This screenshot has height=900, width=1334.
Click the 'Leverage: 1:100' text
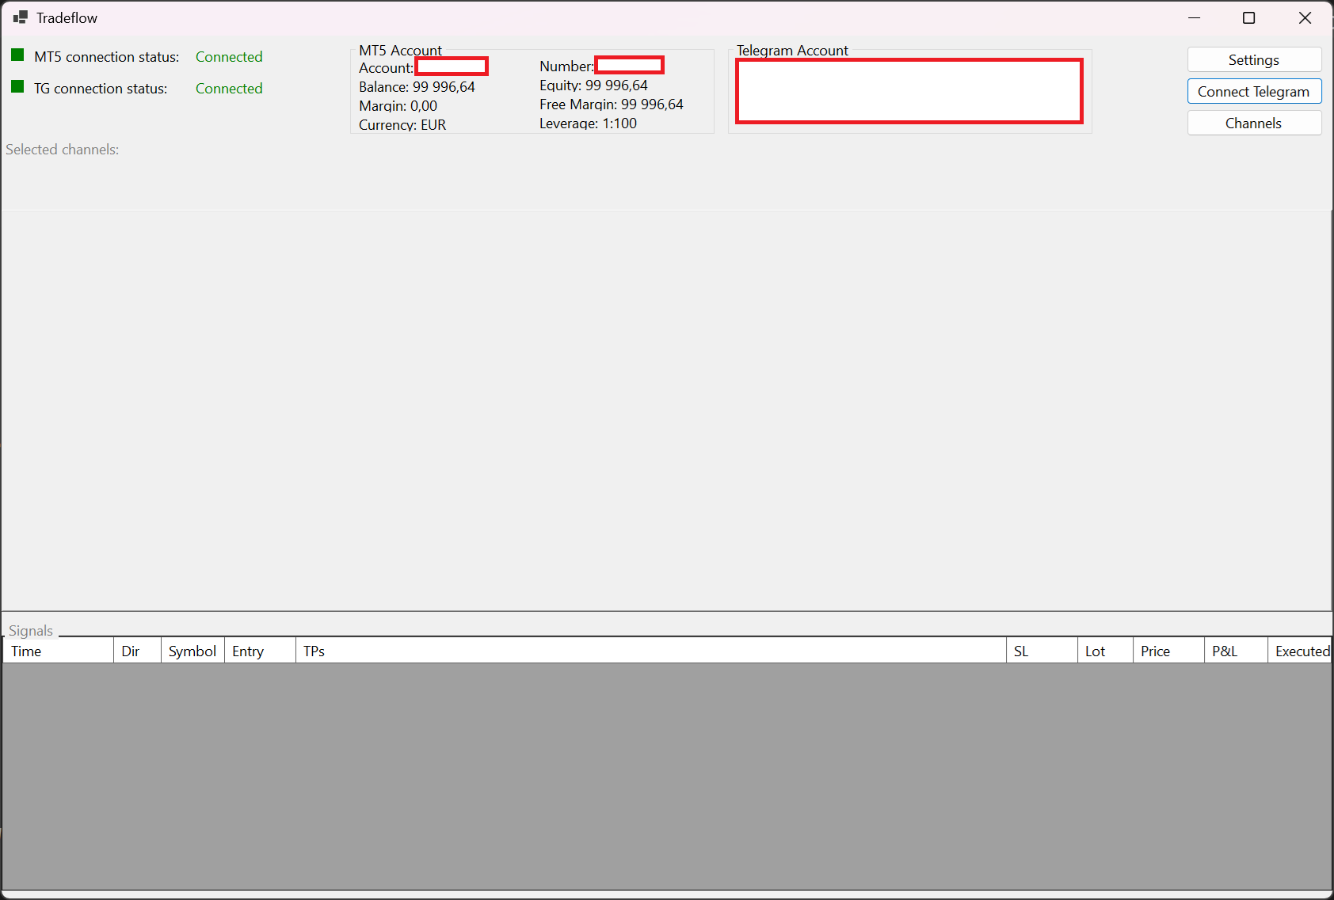coord(588,123)
